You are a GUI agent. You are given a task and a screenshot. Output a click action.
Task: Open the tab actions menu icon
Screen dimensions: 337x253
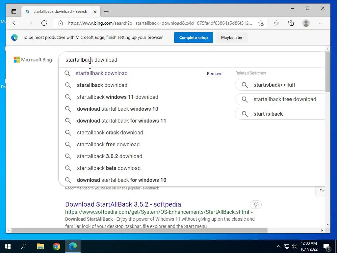[14, 12]
